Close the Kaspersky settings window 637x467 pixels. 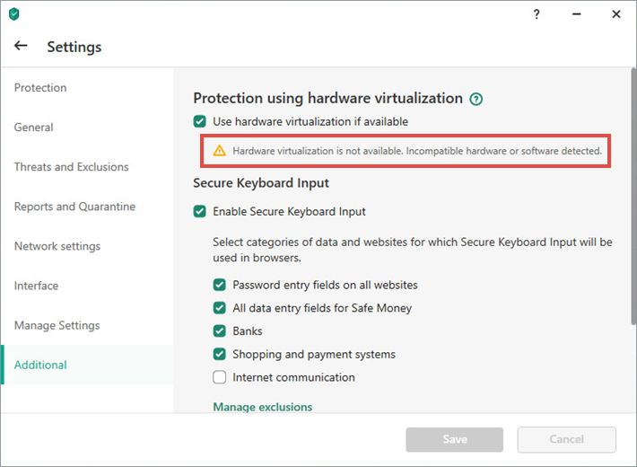click(616, 14)
